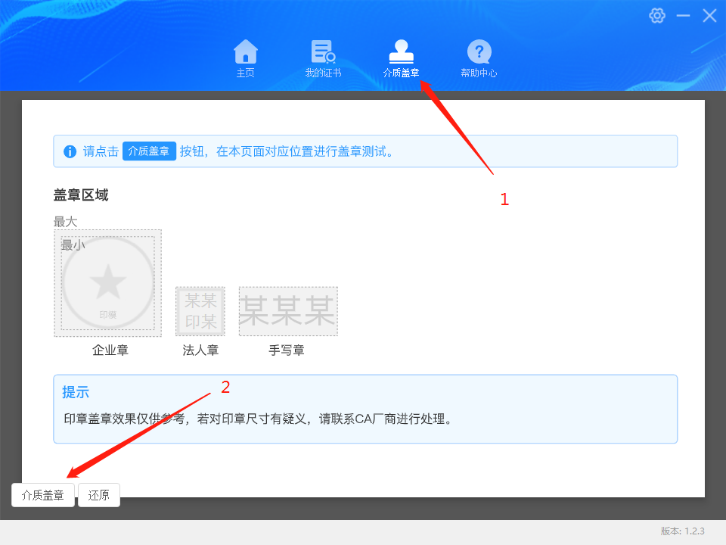Open the 帮助中心 question mark icon
Screen dimensions: 726x545
[479, 53]
